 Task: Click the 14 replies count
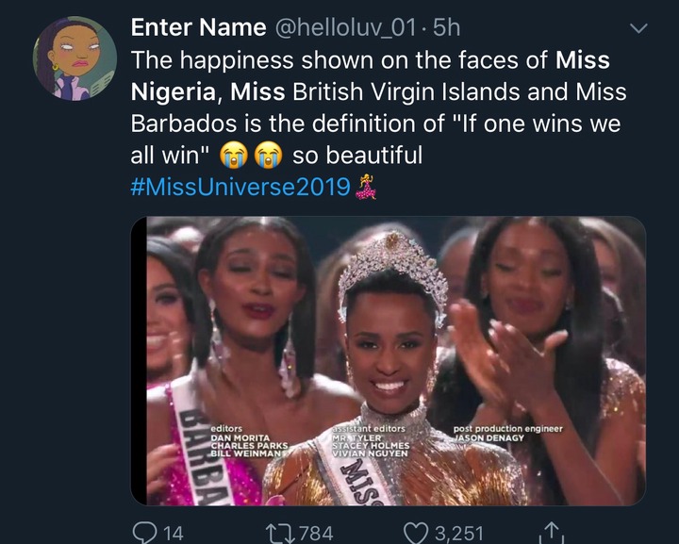point(173,533)
